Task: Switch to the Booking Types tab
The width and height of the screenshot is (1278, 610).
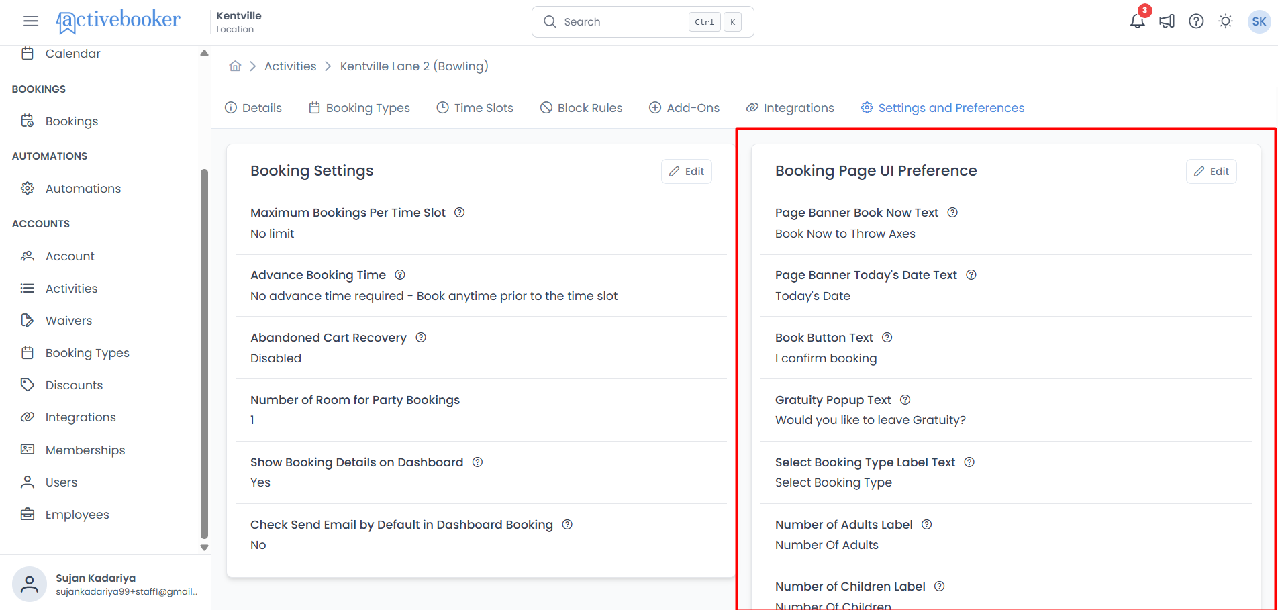Action: [x=359, y=108]
